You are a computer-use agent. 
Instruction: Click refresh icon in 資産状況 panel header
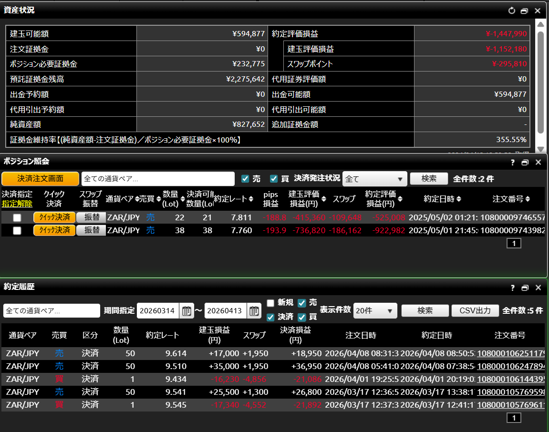[512, 10]
